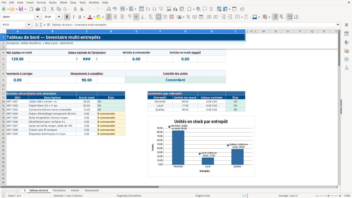This screenshot has height=198, width=352.
Task: Insert a comment
Action: pyautogui.click(x=205, y=9)
